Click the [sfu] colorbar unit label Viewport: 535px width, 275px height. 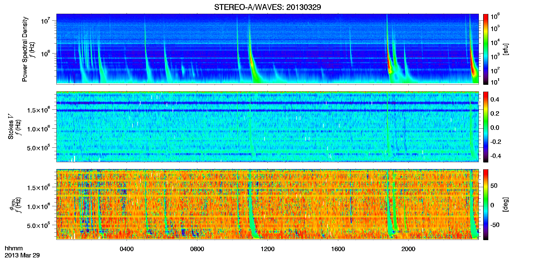(x=506, y=49)
